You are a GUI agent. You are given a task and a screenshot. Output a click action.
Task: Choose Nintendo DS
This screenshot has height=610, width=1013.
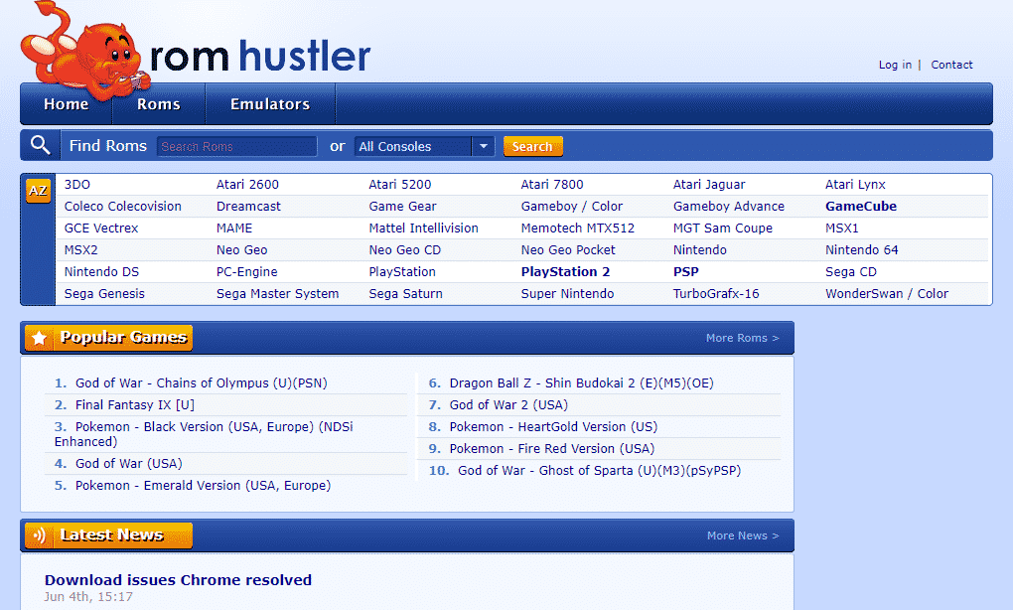[101, 272]
